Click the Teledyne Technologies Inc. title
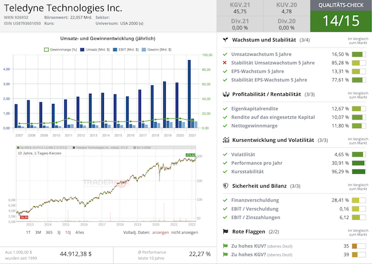Viewport: 372px width, 264px height. click(63, 8)
